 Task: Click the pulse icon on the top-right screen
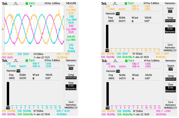click(x=115, y=4)
